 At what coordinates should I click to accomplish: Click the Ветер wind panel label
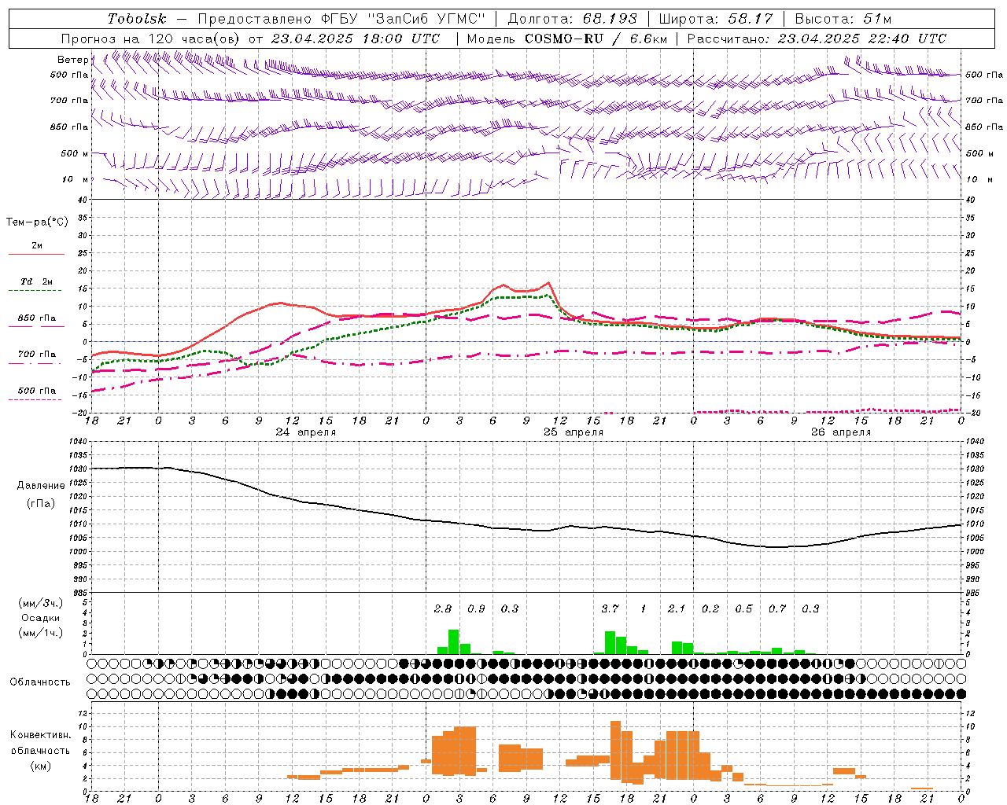[73, 60]
